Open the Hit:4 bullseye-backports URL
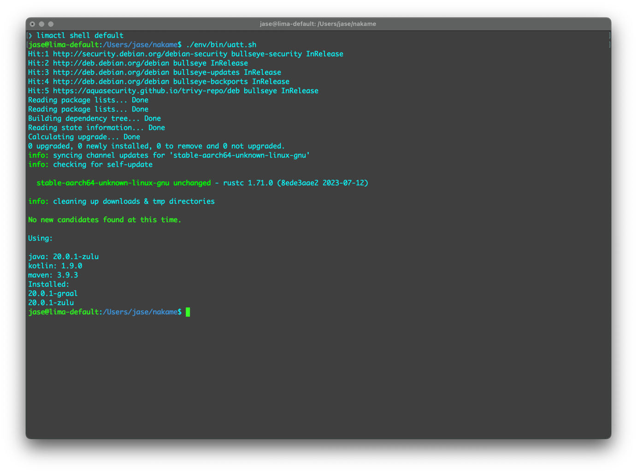The height and width of the screenshot is (473, 637). pyautogui.click(x=111, y=82)
